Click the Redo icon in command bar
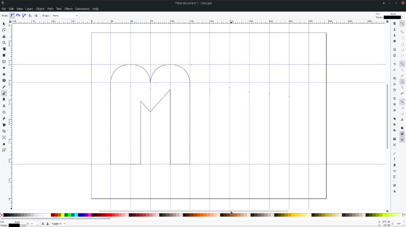The image size is (406, 227). point(394,70)
